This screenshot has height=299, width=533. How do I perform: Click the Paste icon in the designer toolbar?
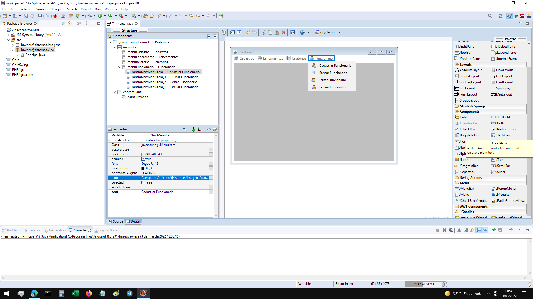click(277, 32)
